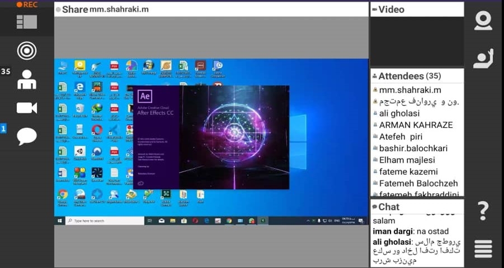Open the Word document on desktop
The image size is (504, 268).
[62, 175]
